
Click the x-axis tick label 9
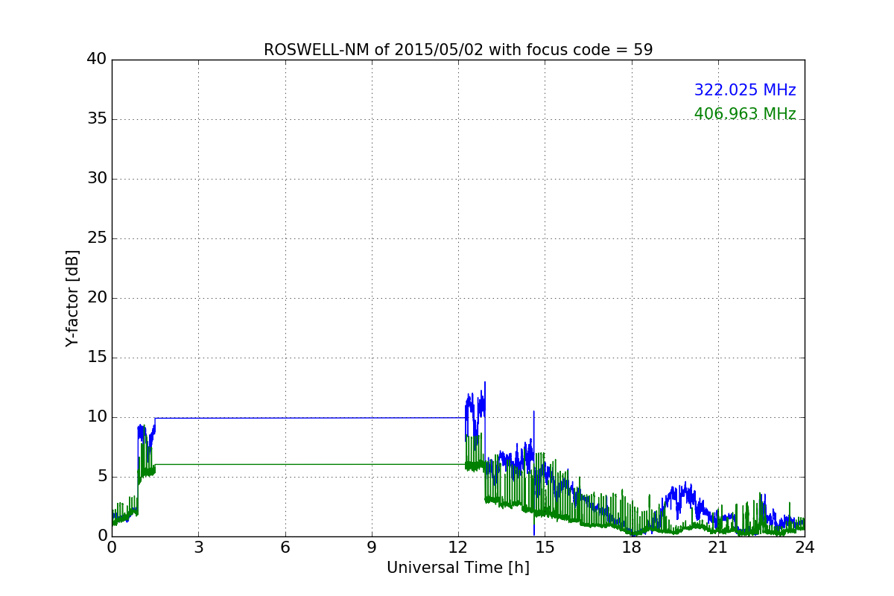[x=372, y=548]
